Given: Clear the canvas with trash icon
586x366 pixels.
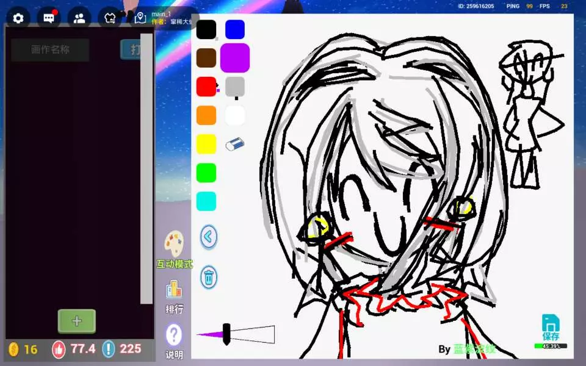Looking at the screenshot, I should point(209,278).
